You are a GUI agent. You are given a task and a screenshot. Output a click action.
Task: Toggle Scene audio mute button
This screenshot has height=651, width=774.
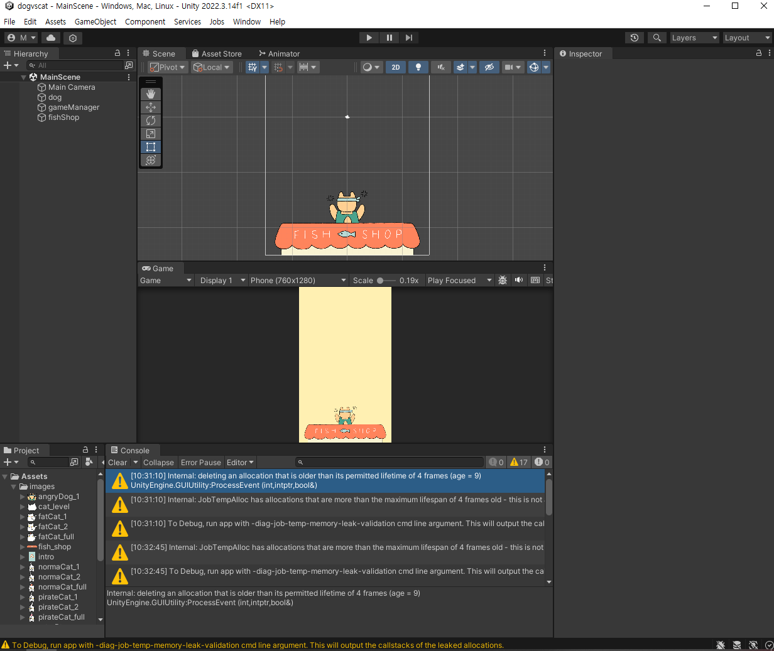441,67
